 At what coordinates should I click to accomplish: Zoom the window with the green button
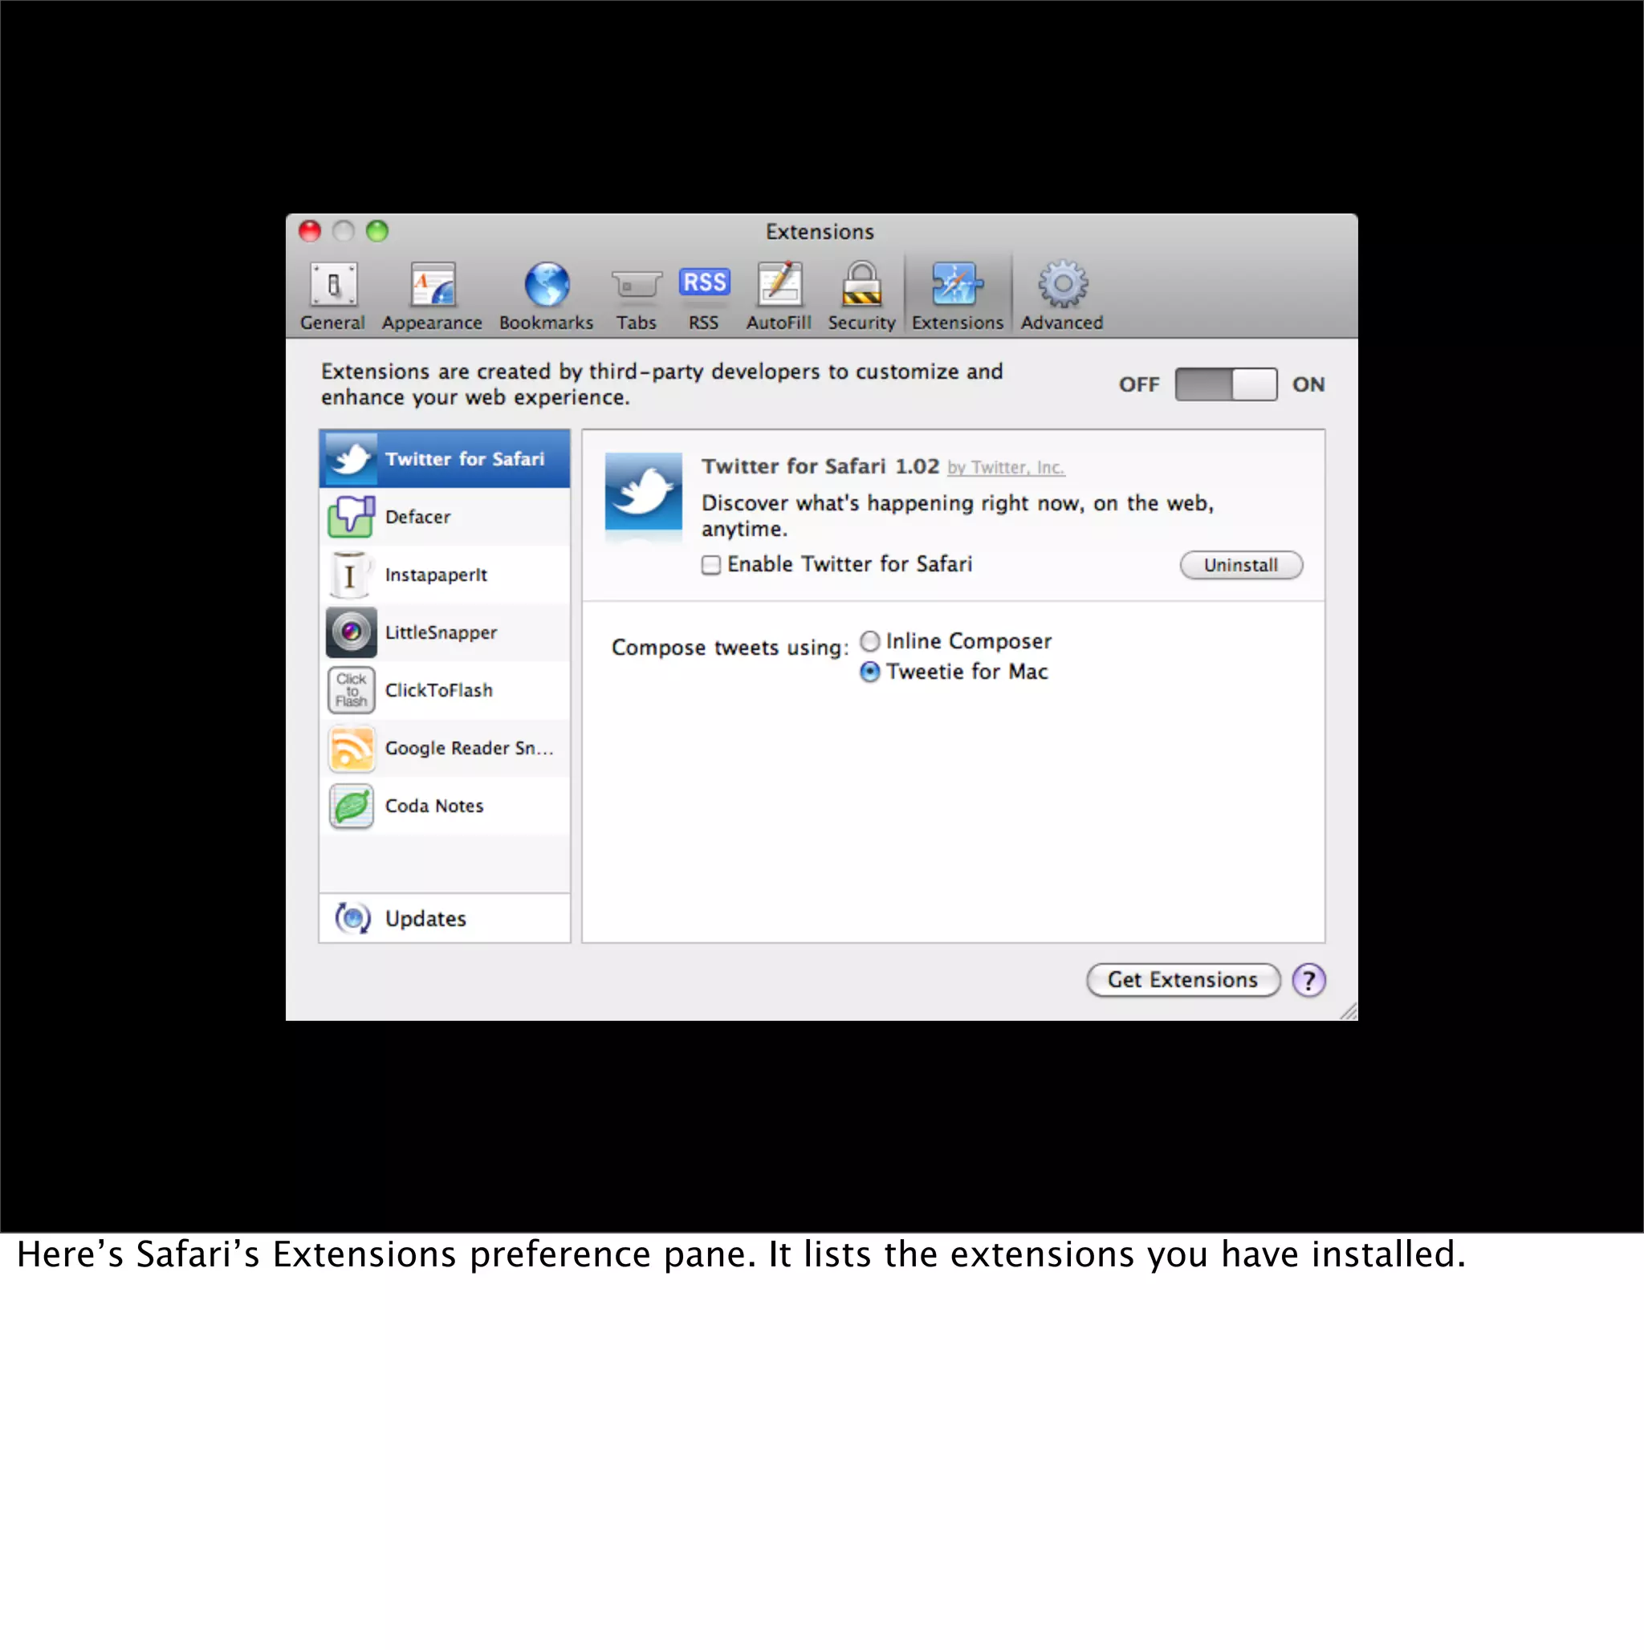pyautogui.click(x=376, y=231)
